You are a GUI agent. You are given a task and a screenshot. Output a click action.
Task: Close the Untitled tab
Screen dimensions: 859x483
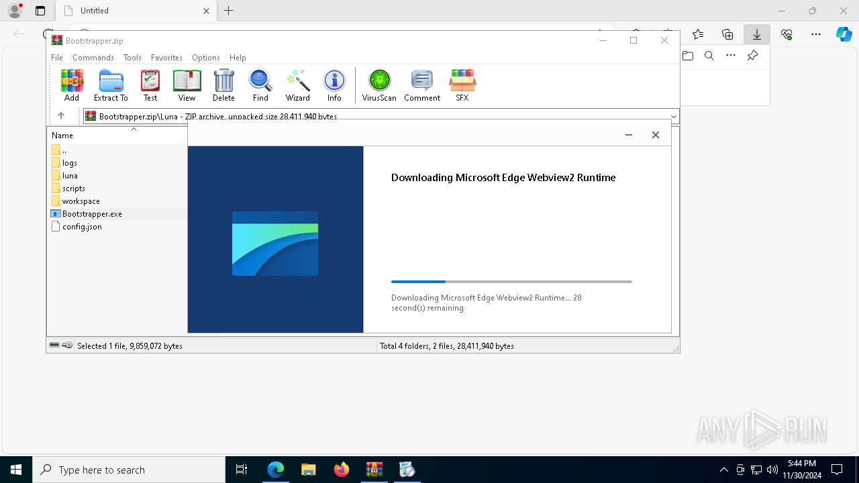click(x=207, y=11)
